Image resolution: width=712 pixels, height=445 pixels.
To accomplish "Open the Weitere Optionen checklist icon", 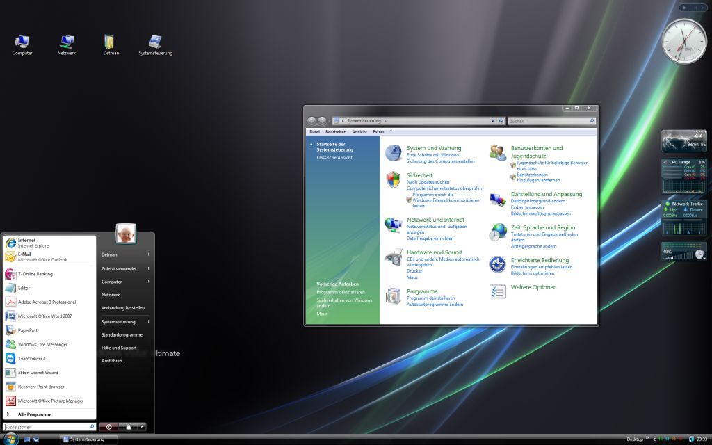I will coord(498,291).
